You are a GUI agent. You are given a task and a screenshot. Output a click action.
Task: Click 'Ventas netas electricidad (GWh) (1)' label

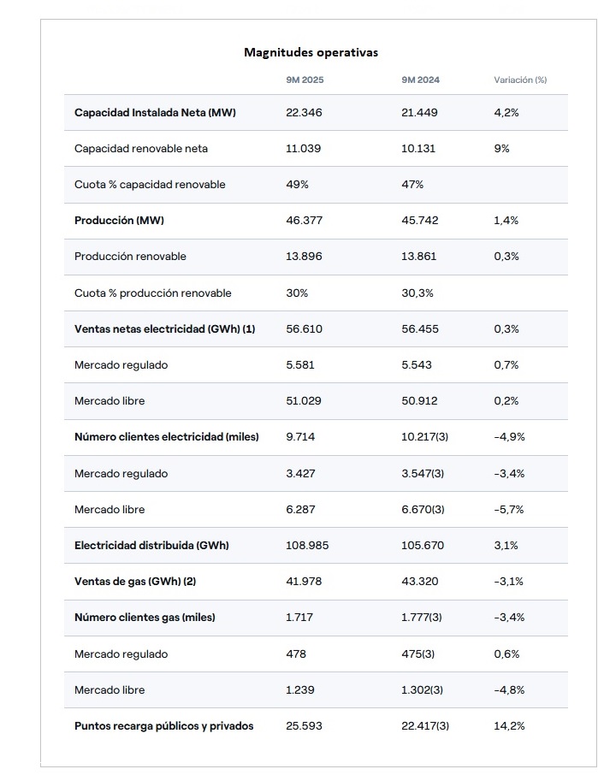[165, 329]
